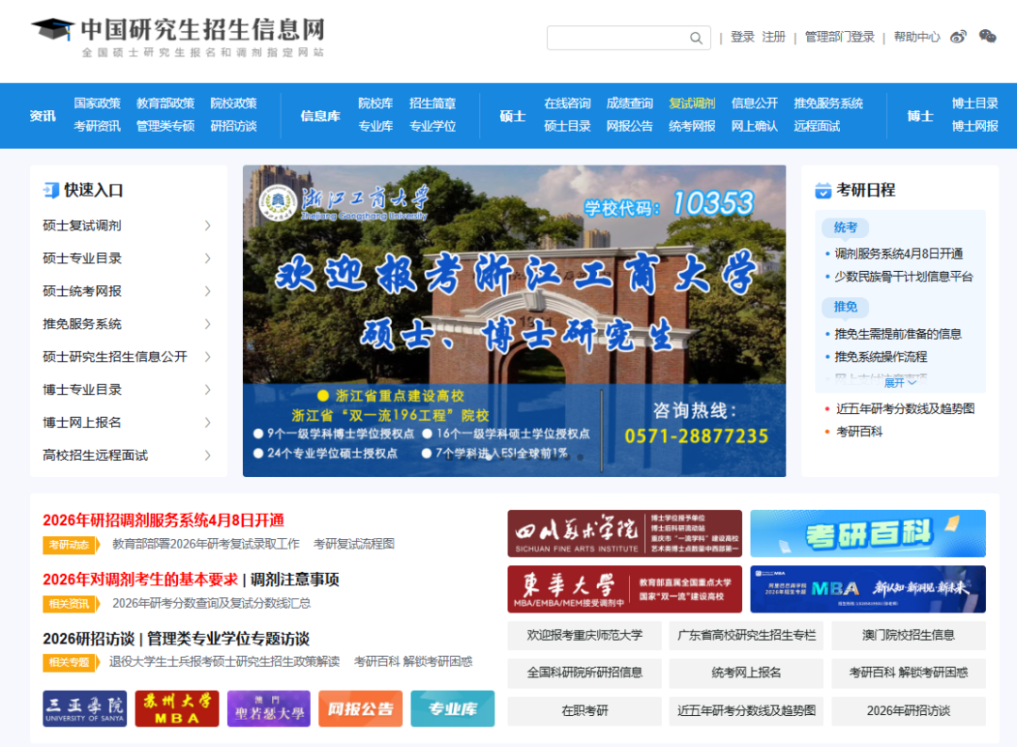Image resolution: width=1017 pixels, height=747 pixels.
Task: Click the search magnifier icon
Action: (x=696, y=38)
